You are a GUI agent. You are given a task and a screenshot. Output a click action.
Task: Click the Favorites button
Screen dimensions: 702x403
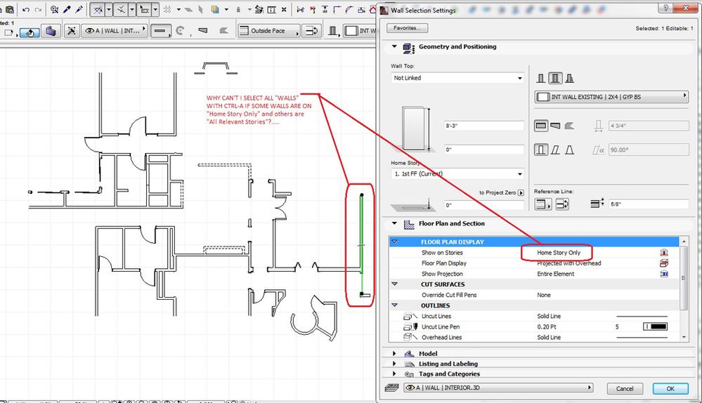tap(408, 27)
